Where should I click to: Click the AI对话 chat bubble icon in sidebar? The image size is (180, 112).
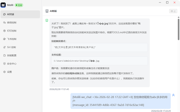click(x=4, y=14)
